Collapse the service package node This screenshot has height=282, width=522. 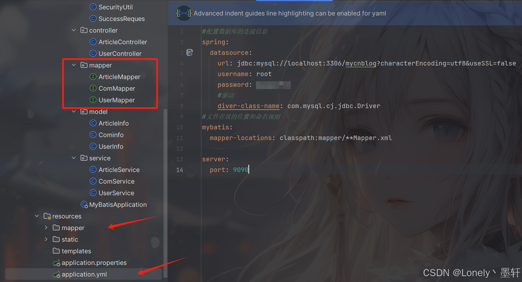[74, 158]
